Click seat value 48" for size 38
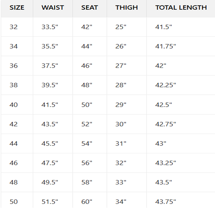Screen dimensions: 215x215 87,85
